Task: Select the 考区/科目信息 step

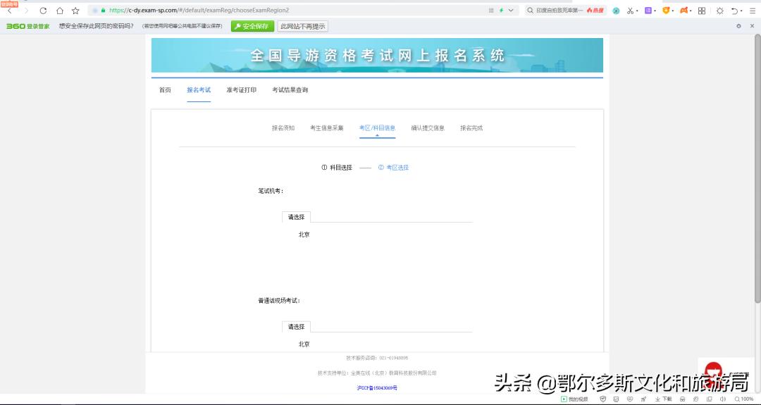Action: pyautogui.click(x=377, y=128)
